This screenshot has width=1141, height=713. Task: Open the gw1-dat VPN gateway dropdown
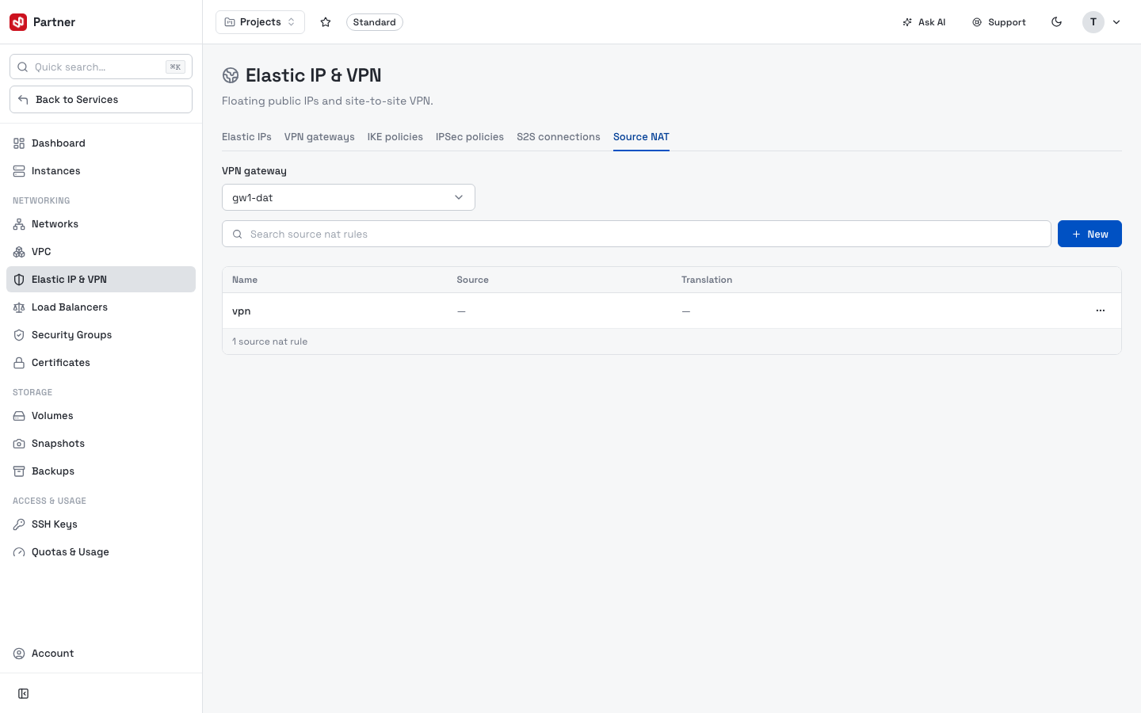[349, 197]
